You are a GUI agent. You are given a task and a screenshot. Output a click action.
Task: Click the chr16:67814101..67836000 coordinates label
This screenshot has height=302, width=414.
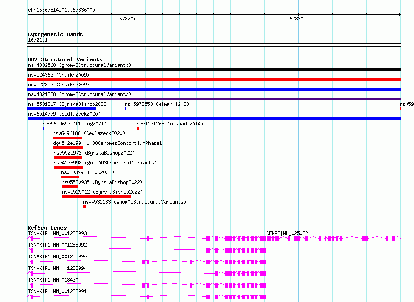point(61,10)
